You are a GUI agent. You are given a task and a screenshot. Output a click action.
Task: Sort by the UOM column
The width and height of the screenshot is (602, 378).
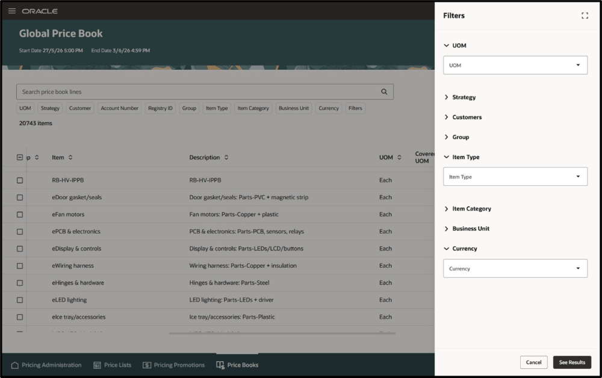click(399, 157)
